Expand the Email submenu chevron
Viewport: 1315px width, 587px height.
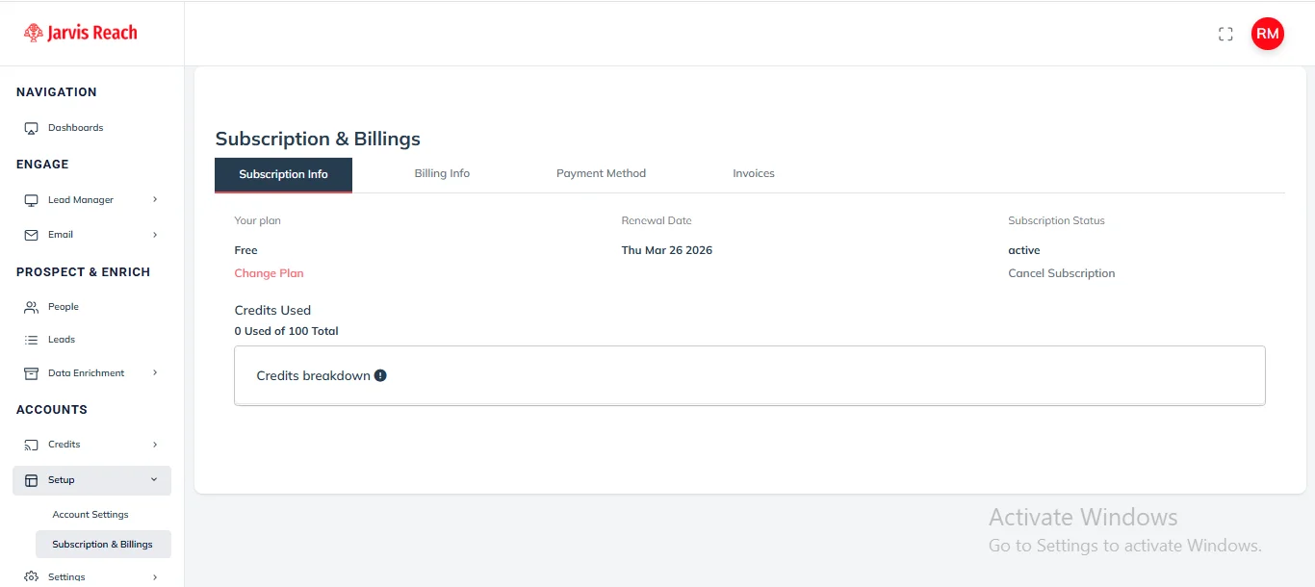155,234
